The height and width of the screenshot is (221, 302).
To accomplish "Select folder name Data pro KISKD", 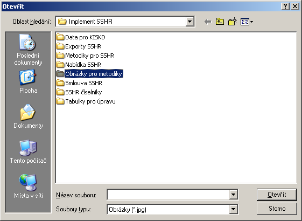I will coord(85,37).
